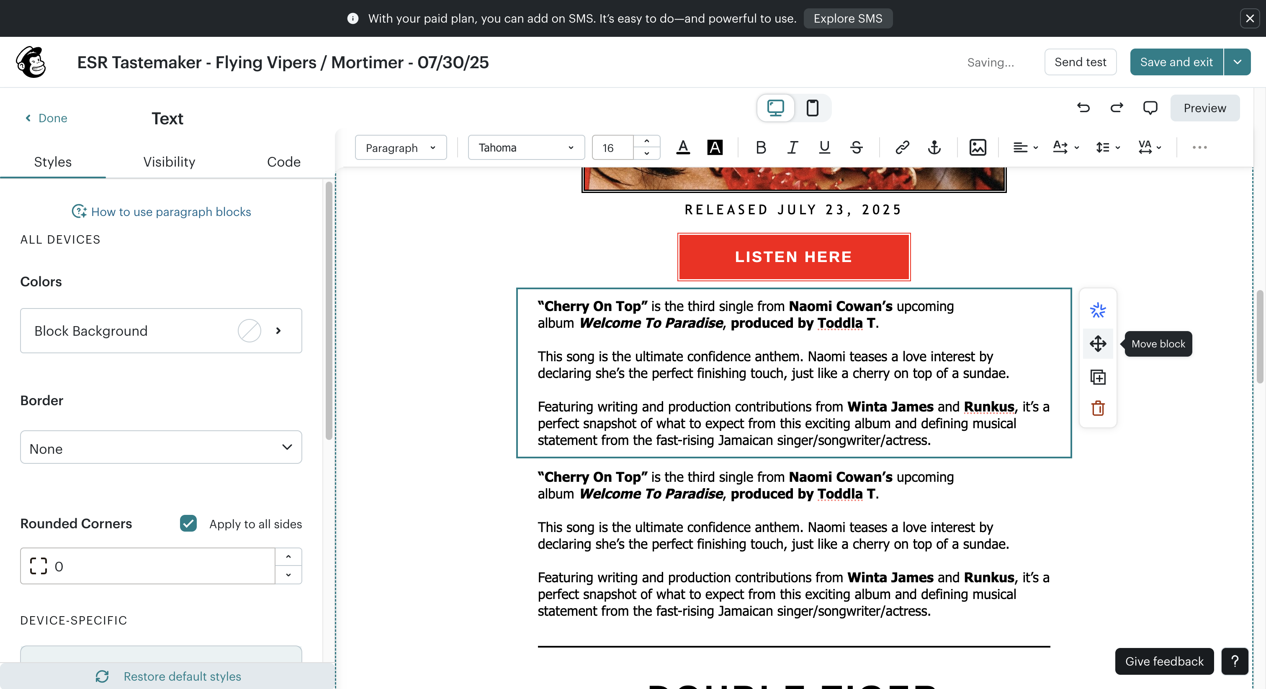The height and width of the screenshot is (689, 1266).
Task: Insert an anchor with the anchor icon
Action: tap(934, 147)
